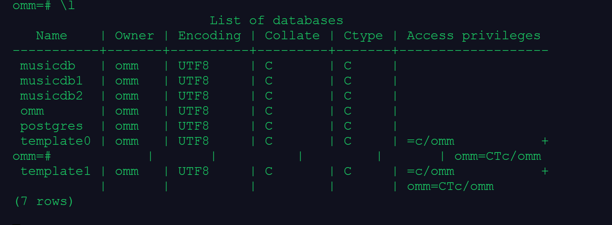Click omm=CTc/omm on the bottom table line
The height and width of the screenshot is (225, 612).
click(450, 186)
